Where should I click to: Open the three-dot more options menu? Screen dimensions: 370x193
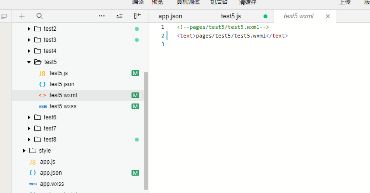click(102, 16)
